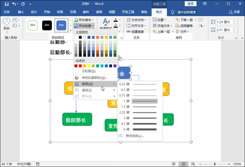Click the print layout view icon

point(184,164)
